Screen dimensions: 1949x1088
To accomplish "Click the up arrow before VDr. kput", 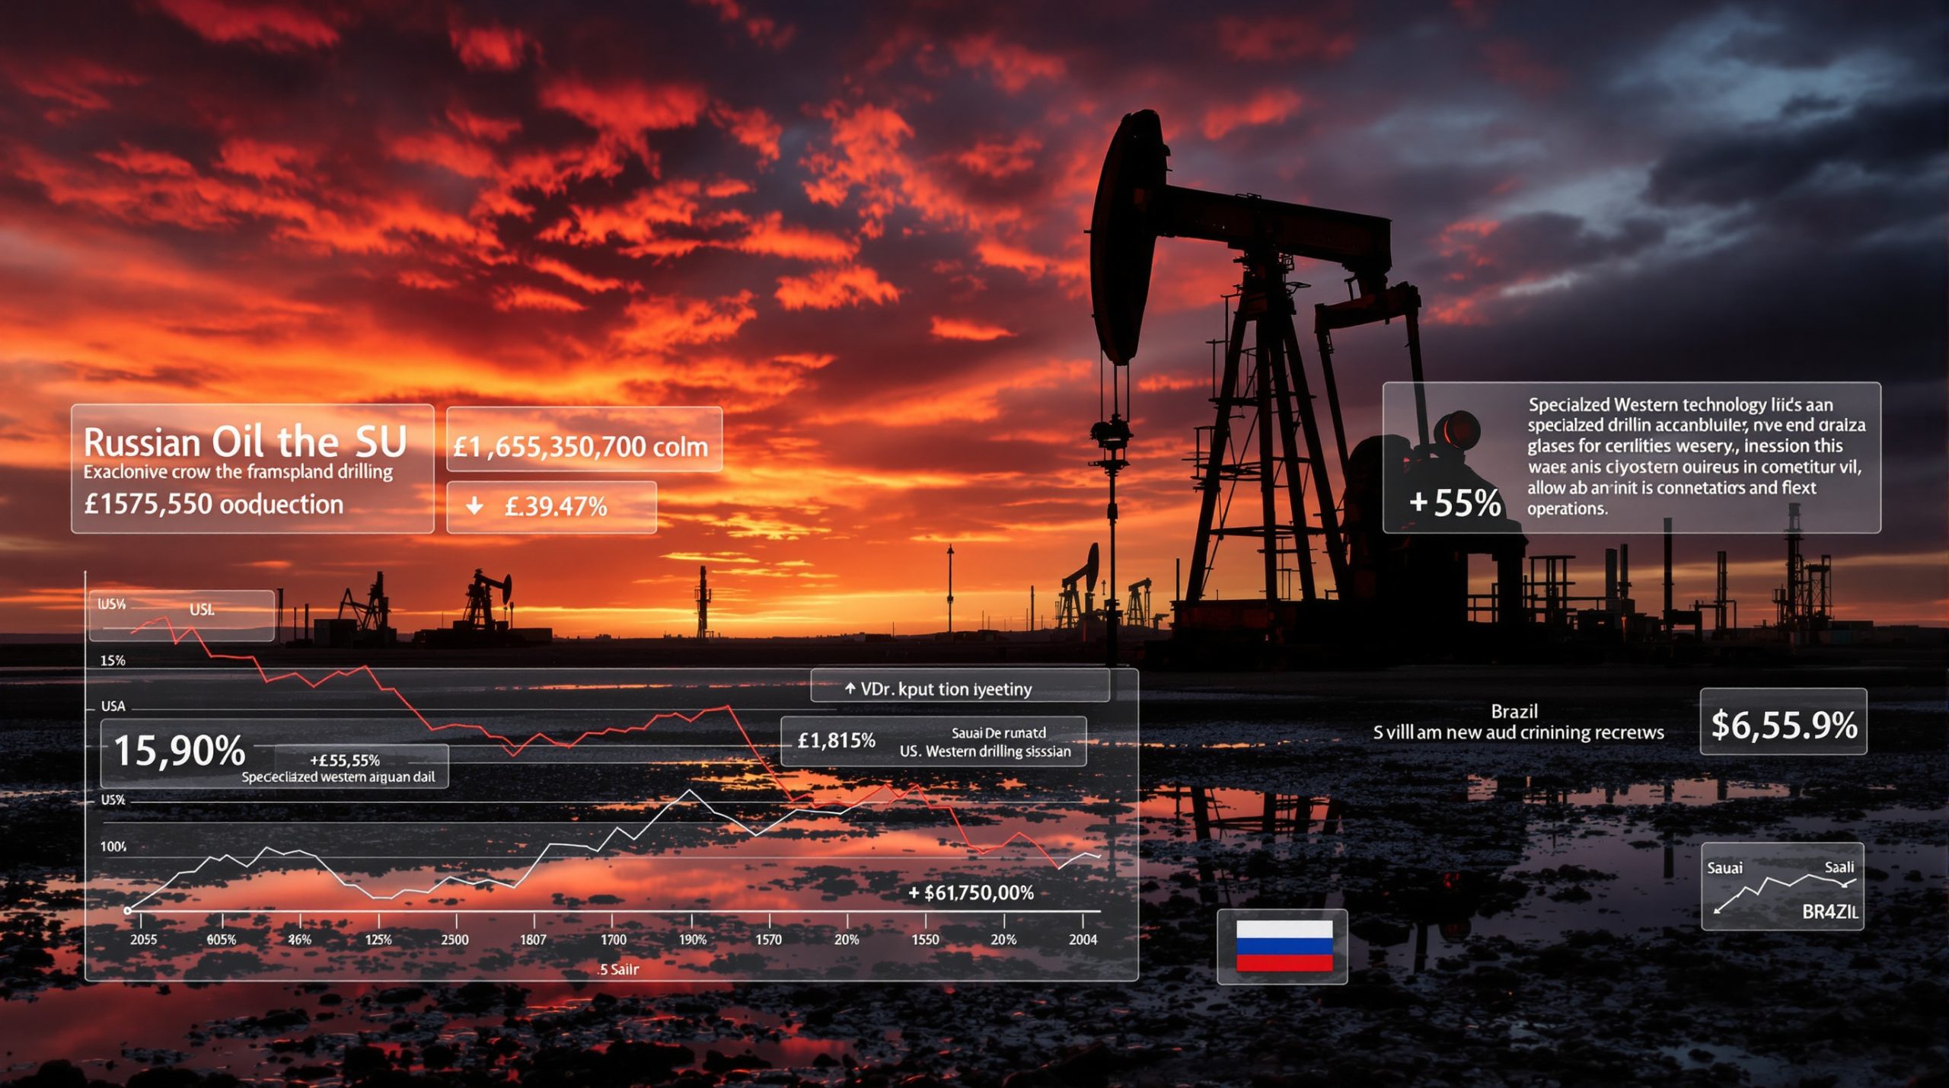I will (x=850, y=688).
